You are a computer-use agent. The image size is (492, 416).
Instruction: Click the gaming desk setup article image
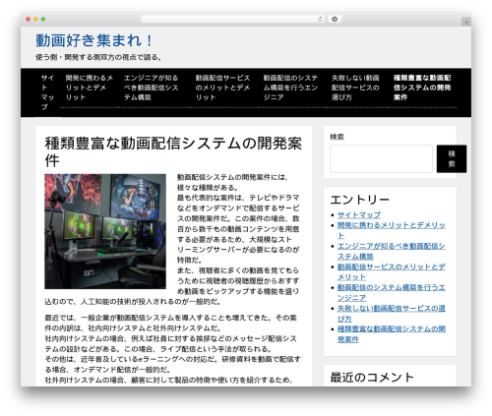[105, 231]
